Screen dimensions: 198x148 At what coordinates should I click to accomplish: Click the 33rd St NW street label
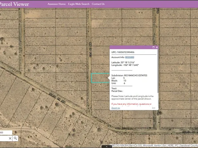(x=90, y=49)
